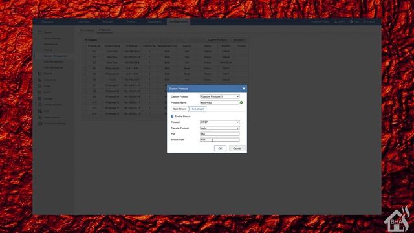Toggle the Enable Stream checkbox
Viewport: 414px width, 233px height.
pyautogui.click(x=172, y=116)
